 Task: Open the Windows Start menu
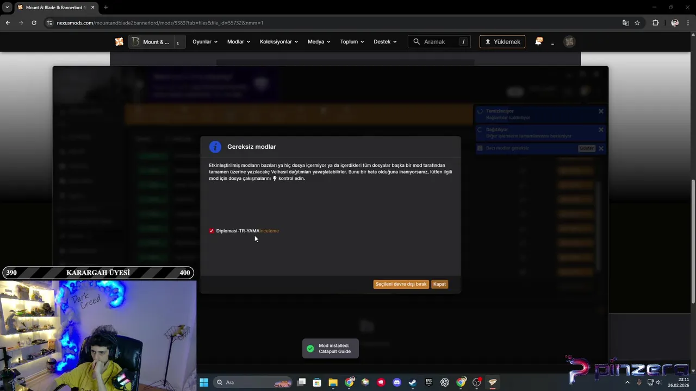click(x=204, y=382)
